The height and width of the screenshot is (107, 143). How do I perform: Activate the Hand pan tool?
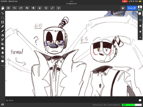click(2, 53)
